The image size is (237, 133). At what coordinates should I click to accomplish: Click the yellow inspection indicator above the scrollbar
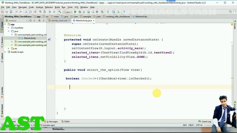tap(232, 24)
